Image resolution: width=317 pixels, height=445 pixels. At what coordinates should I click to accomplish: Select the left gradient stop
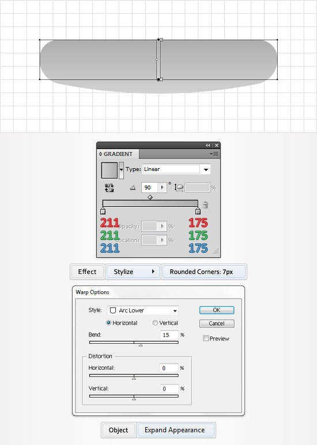(103, 211)
